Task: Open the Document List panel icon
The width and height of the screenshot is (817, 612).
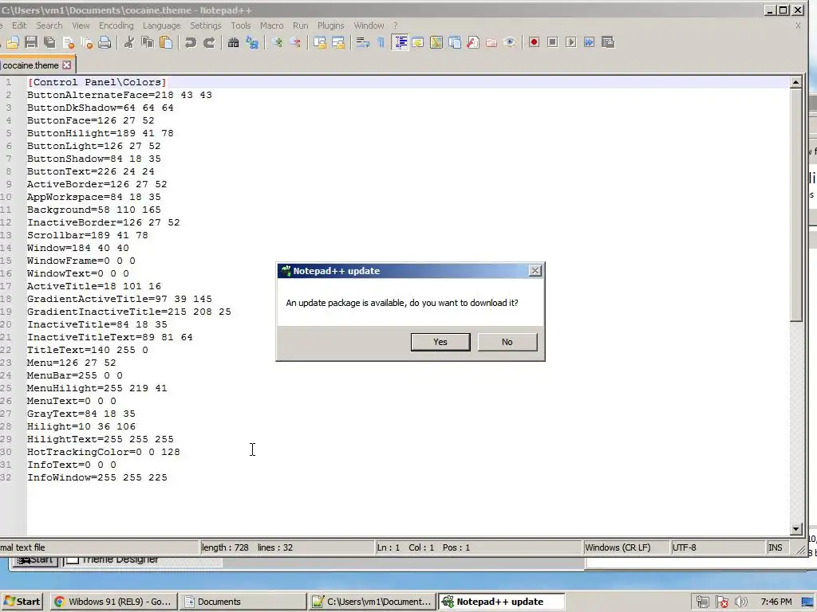Action: [x=454, y=43]
